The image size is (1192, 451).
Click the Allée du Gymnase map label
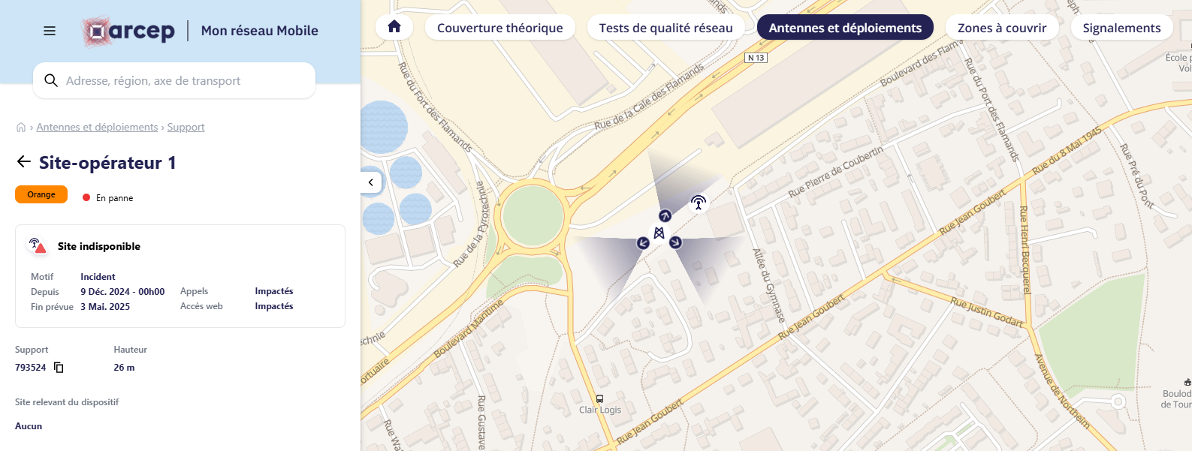coord(769,285)
